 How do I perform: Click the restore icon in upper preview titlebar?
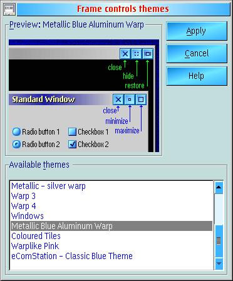tap(148, 54)
